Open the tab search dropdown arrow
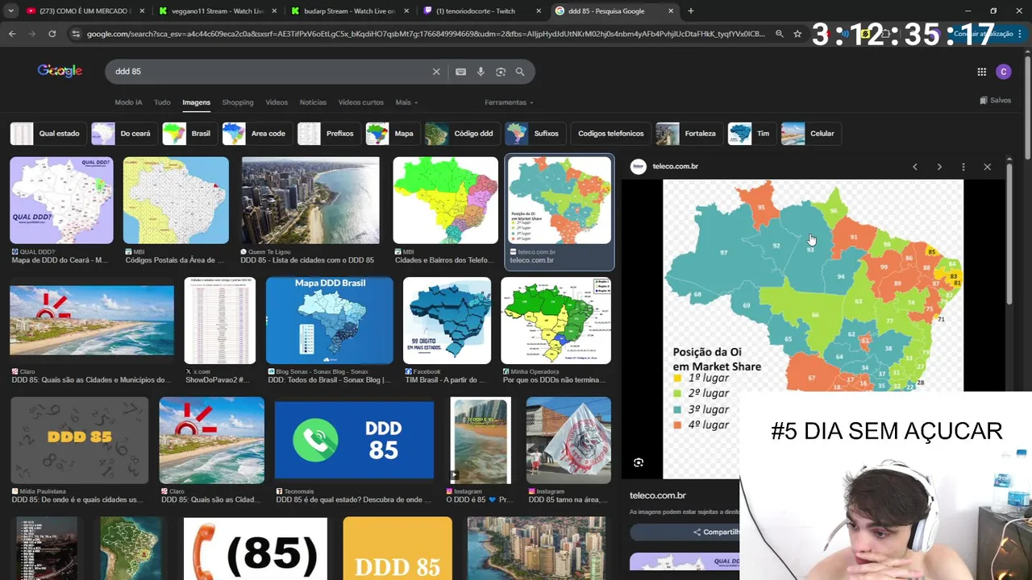The image size is (1032, 580). pos(10,11)
